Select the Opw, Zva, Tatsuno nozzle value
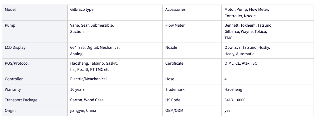The height and width of the screenshot is (118, 316). pos(247,51)
